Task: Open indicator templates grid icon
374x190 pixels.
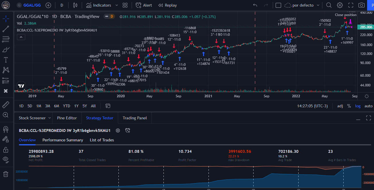Action: tap(125, 5)
